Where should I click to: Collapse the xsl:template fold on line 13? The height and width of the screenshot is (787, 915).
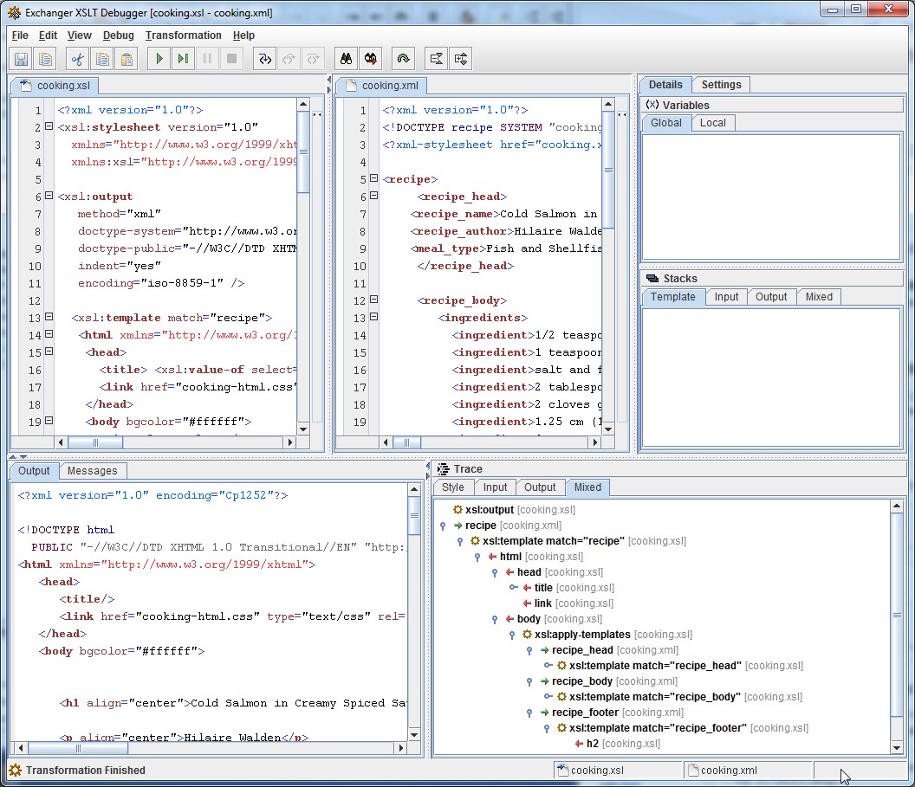pos(49,317)
